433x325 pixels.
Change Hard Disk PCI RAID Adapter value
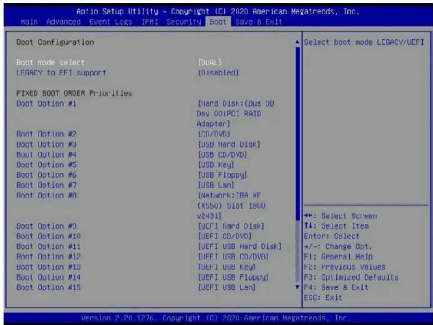pyautogui.click(x=236, y=114)
